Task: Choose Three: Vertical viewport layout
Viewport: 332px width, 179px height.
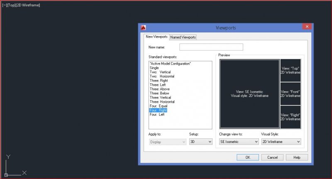Action: tap(160, 97)
